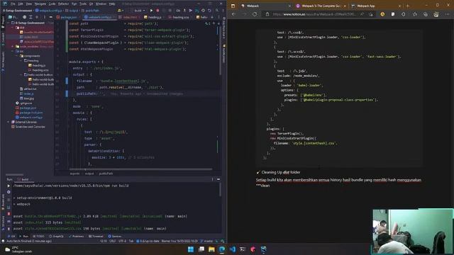Click the Refresh icon in Edge browser
Viewport: 454px width, 255px height.
(255, 14)
